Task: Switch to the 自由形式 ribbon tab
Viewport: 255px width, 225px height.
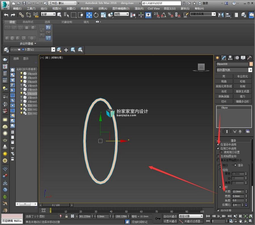Action: 28,22
